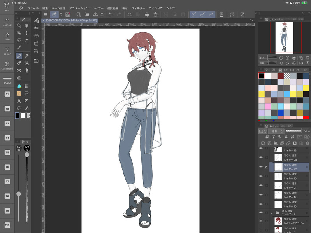Screen dimensions: 311x233
Task: Click the Undo arrow in command bar
Action: (x=111, y=15)
